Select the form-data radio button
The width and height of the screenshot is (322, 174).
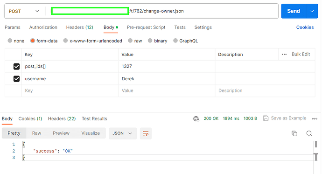(33, 41)
